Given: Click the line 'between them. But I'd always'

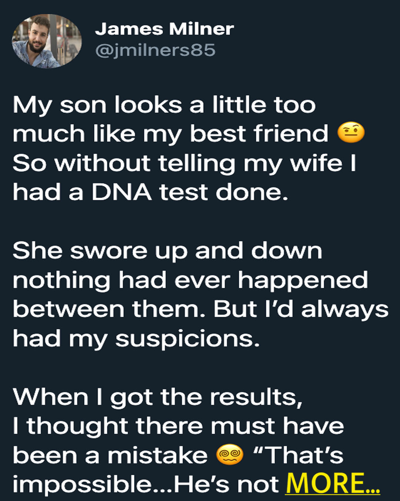Looking at the screenshot, I should pos(201,309).
